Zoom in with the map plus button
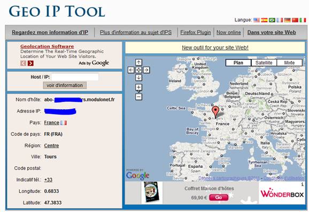Viewport: 309px width, 212px height. coord(139,87)
